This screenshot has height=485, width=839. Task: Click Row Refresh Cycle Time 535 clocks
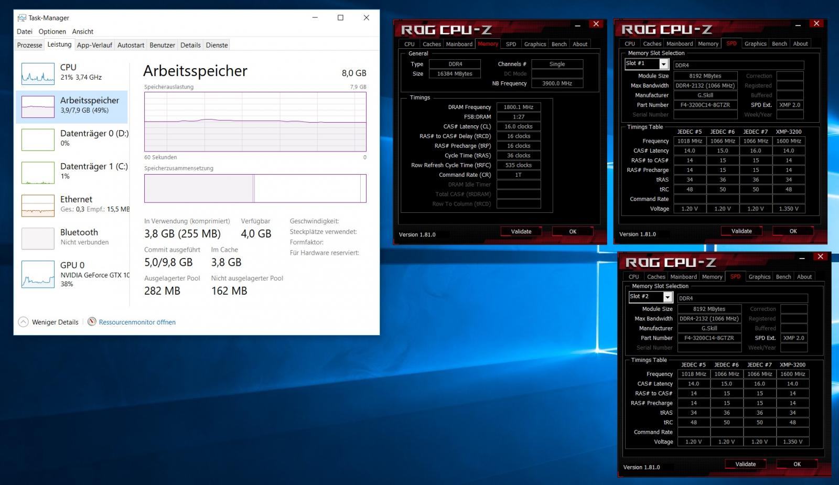[518, 165]
